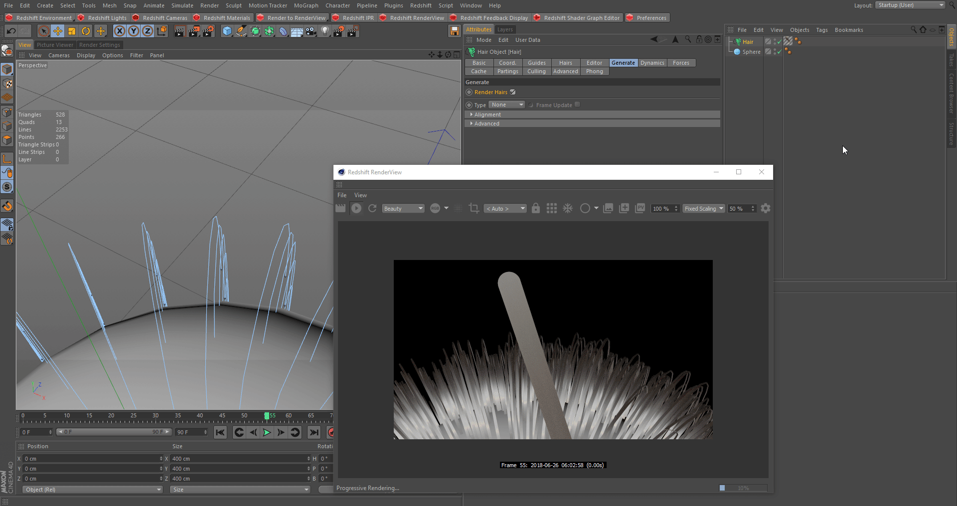Image resolution: width=957 pixels, height=506 pixels.
Task: Open RenderView settings gear
Action: pos(766,209)
